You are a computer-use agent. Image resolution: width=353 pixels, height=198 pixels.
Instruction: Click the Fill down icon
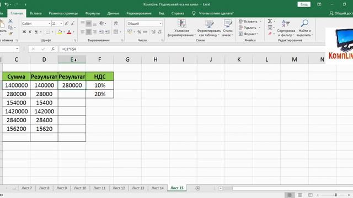270,28
